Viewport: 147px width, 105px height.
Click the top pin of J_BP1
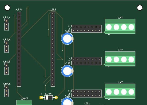tap(19, 13)
